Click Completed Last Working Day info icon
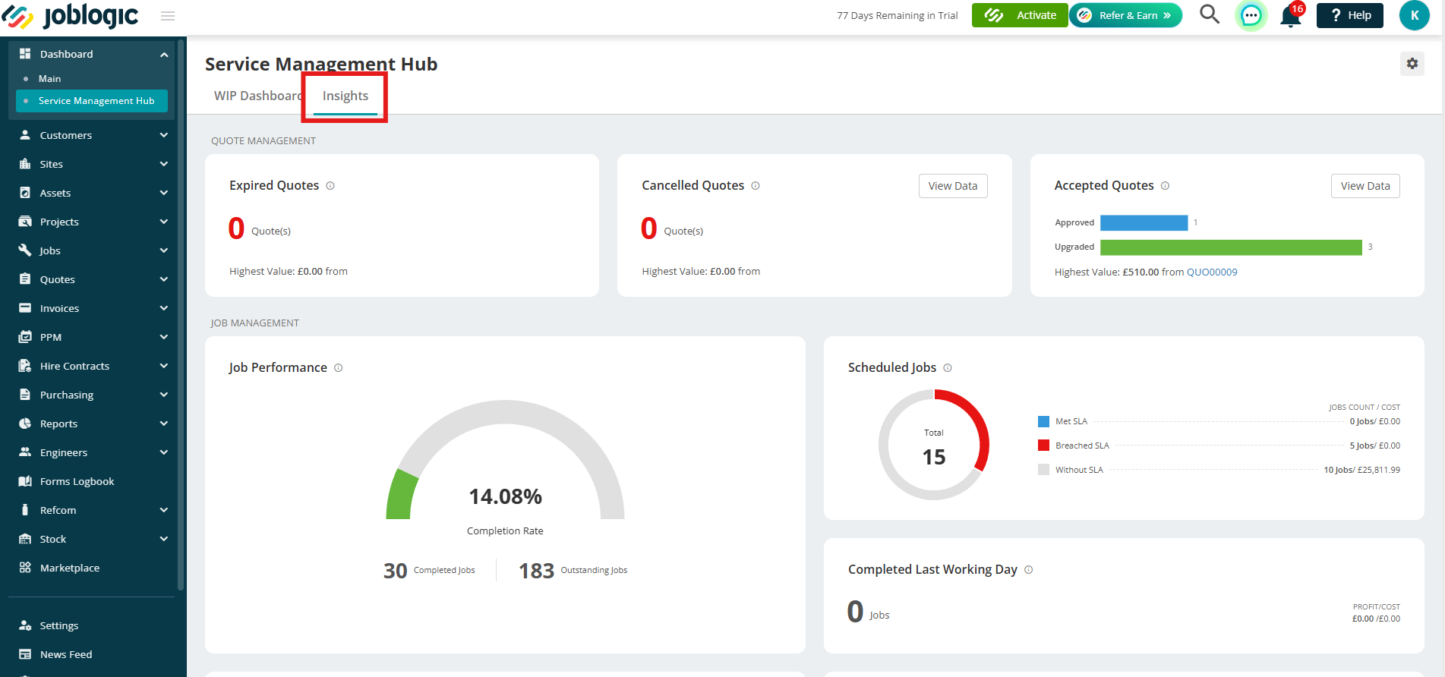The image size is (1445, 677). tap(1029, 570)
